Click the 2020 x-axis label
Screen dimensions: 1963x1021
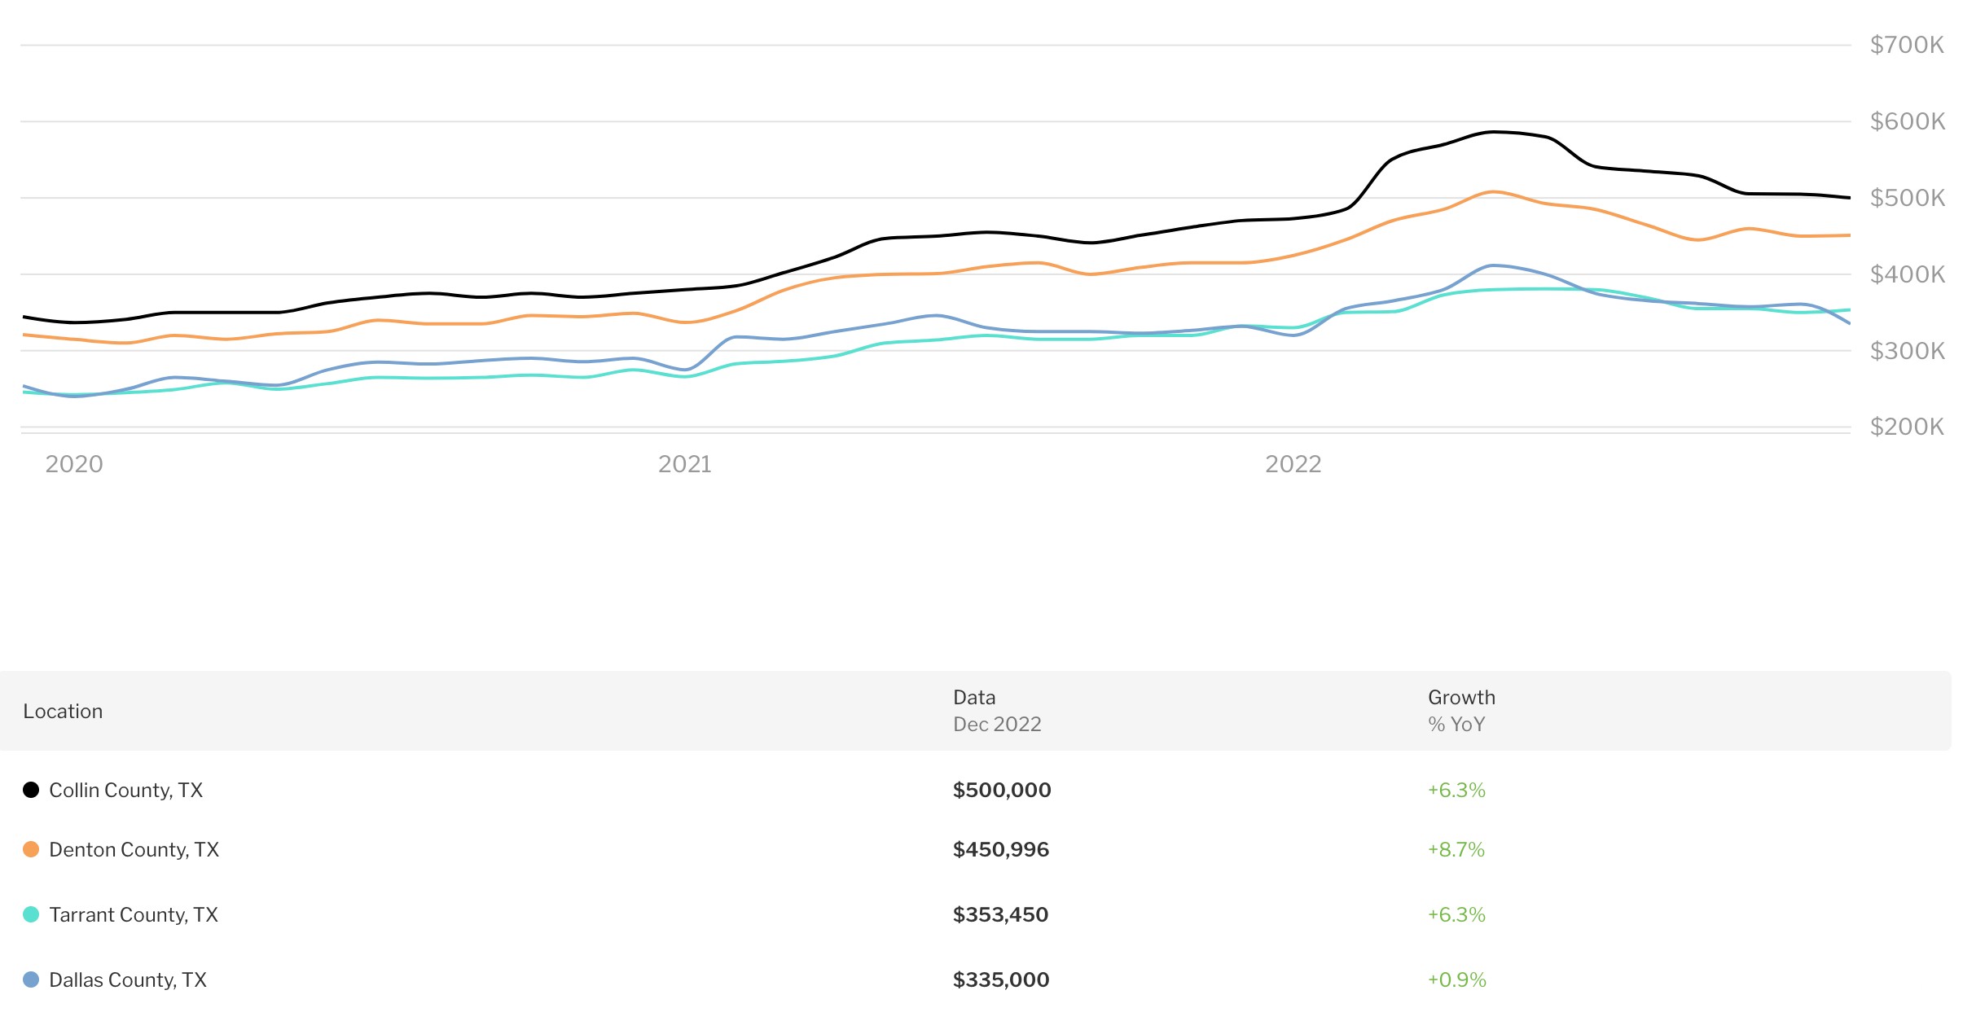74,464
